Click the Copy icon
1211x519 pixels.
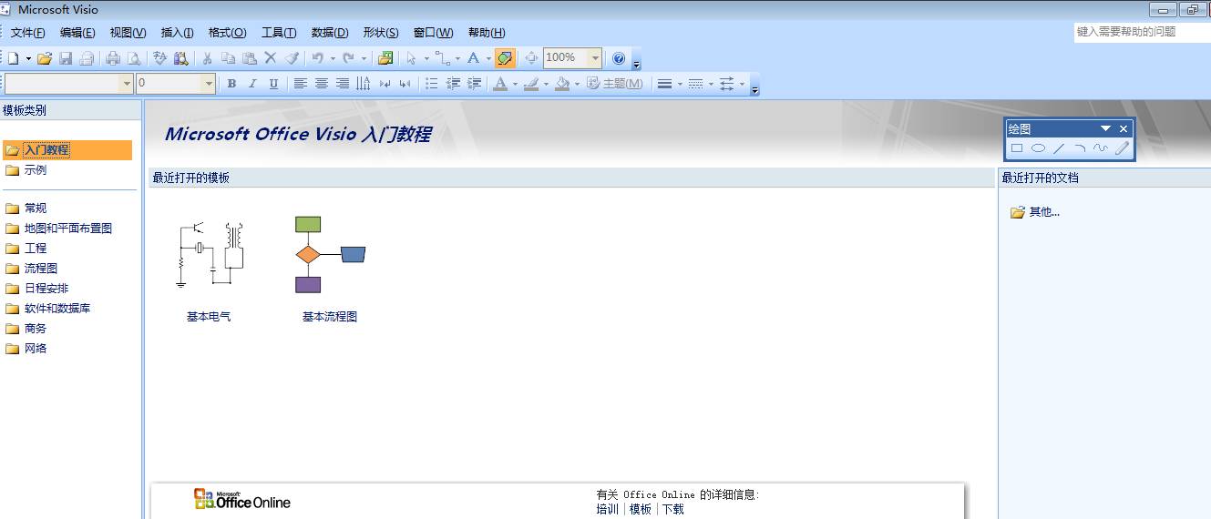pyautogui.click(x=228, y=58)
